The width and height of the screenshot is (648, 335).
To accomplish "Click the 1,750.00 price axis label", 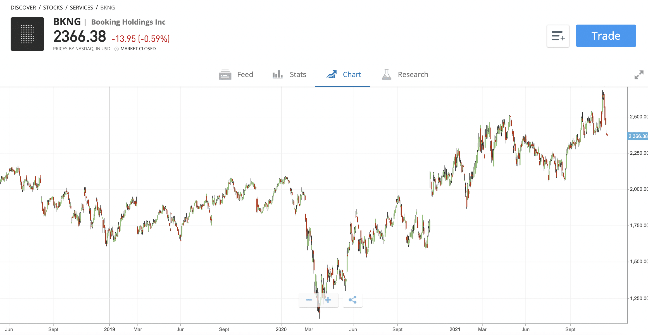I will click(639, 225).
